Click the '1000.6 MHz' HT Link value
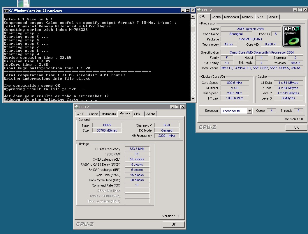This screenshot has width=308, height=234. (x=235, y=98)
